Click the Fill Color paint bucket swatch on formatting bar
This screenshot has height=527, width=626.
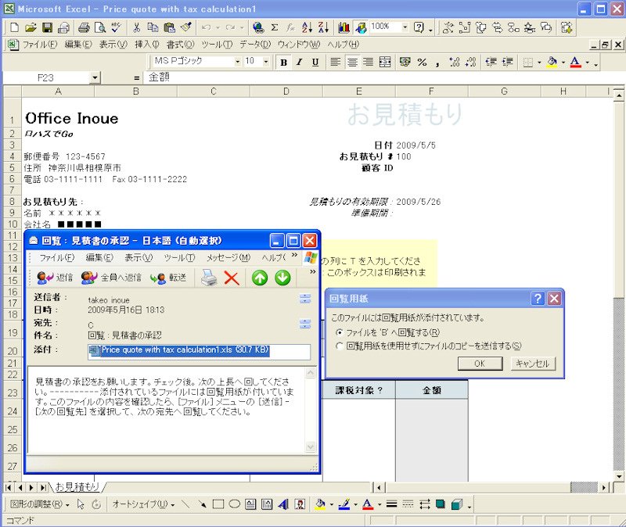coord(552,63)
